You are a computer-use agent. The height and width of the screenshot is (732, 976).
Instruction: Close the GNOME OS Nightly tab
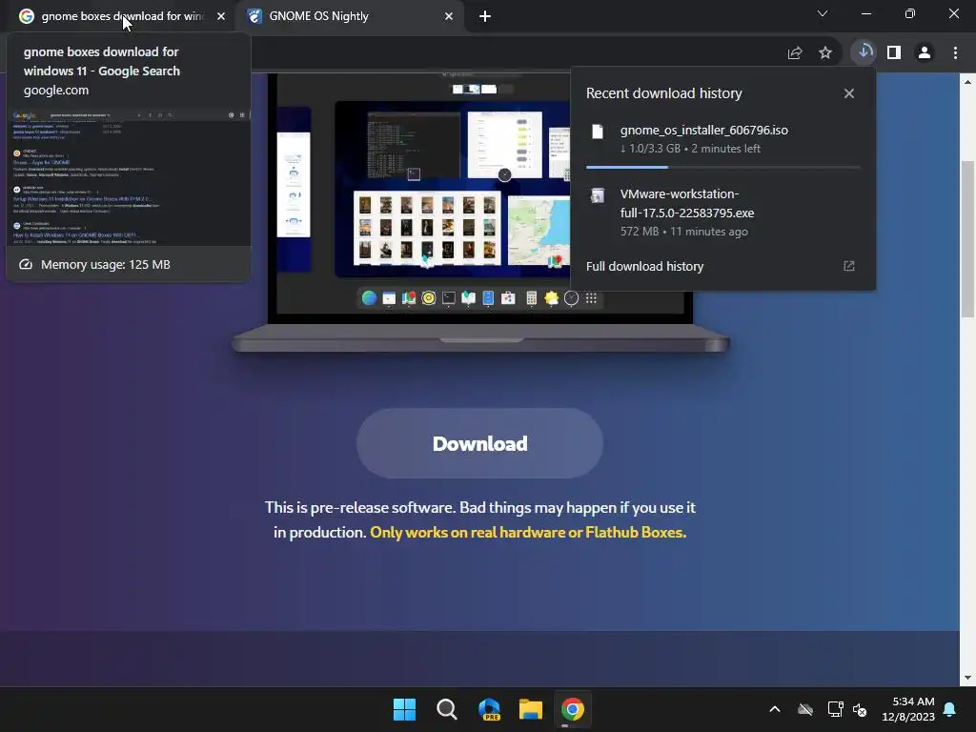point(449,16)
